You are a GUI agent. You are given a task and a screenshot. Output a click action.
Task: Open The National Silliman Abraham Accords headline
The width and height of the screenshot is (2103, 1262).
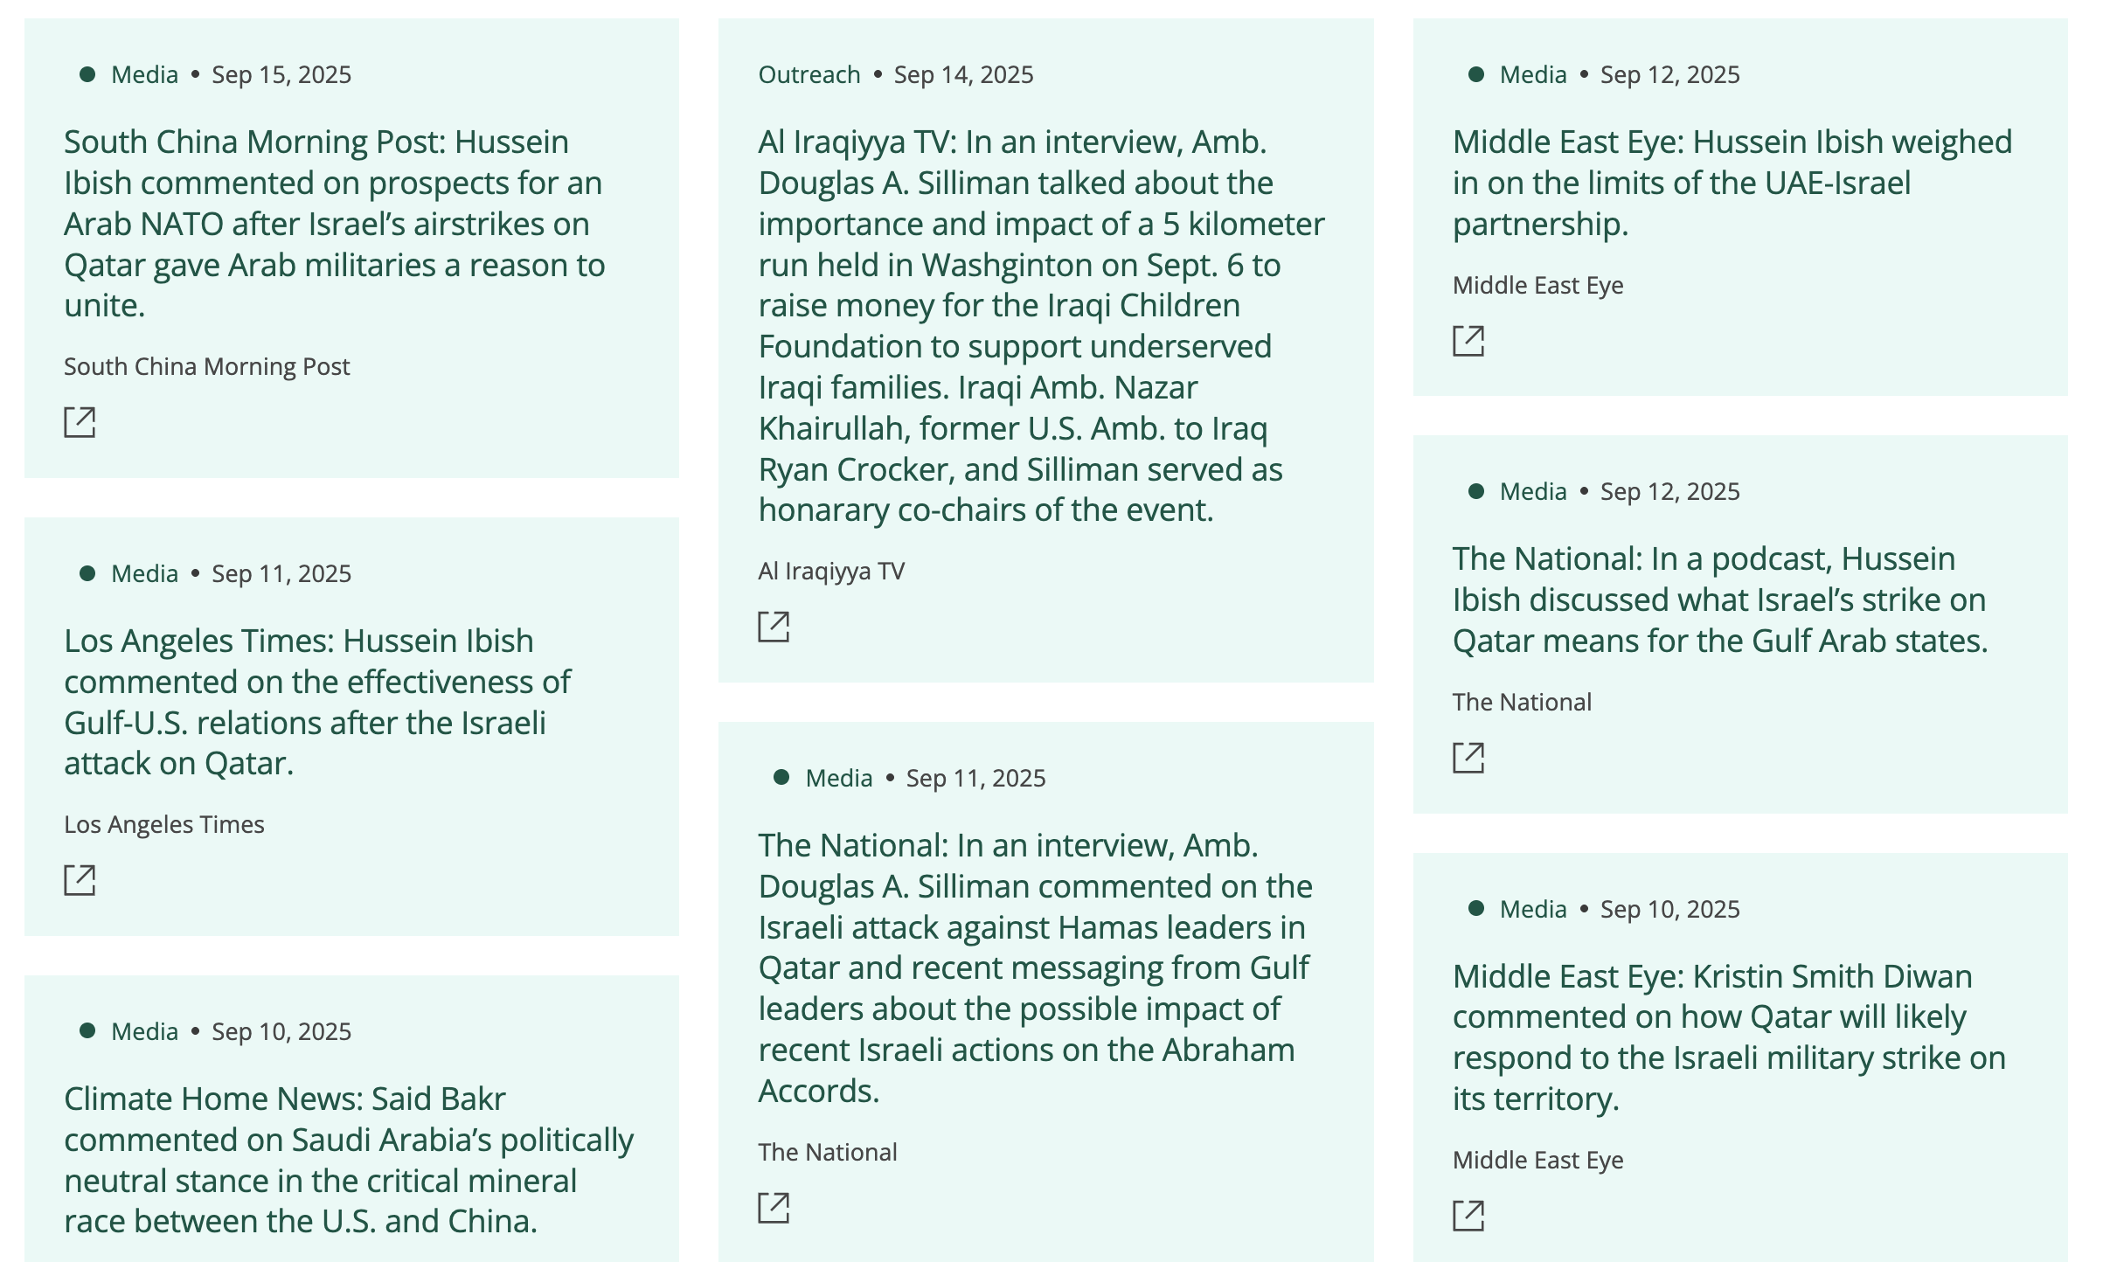pos(1035,967)
